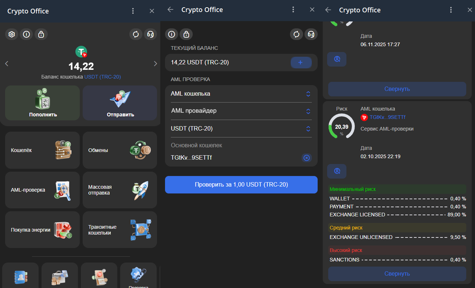Go back from the AML check form panel
Viewport: 475px width, 288px height.
(170, 10)
